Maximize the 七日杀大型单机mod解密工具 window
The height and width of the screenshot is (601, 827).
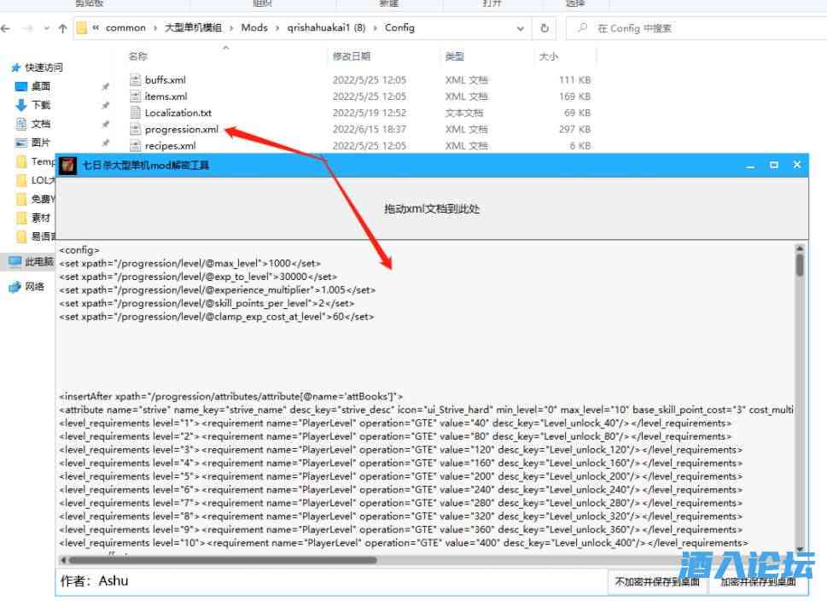point(774,165)
